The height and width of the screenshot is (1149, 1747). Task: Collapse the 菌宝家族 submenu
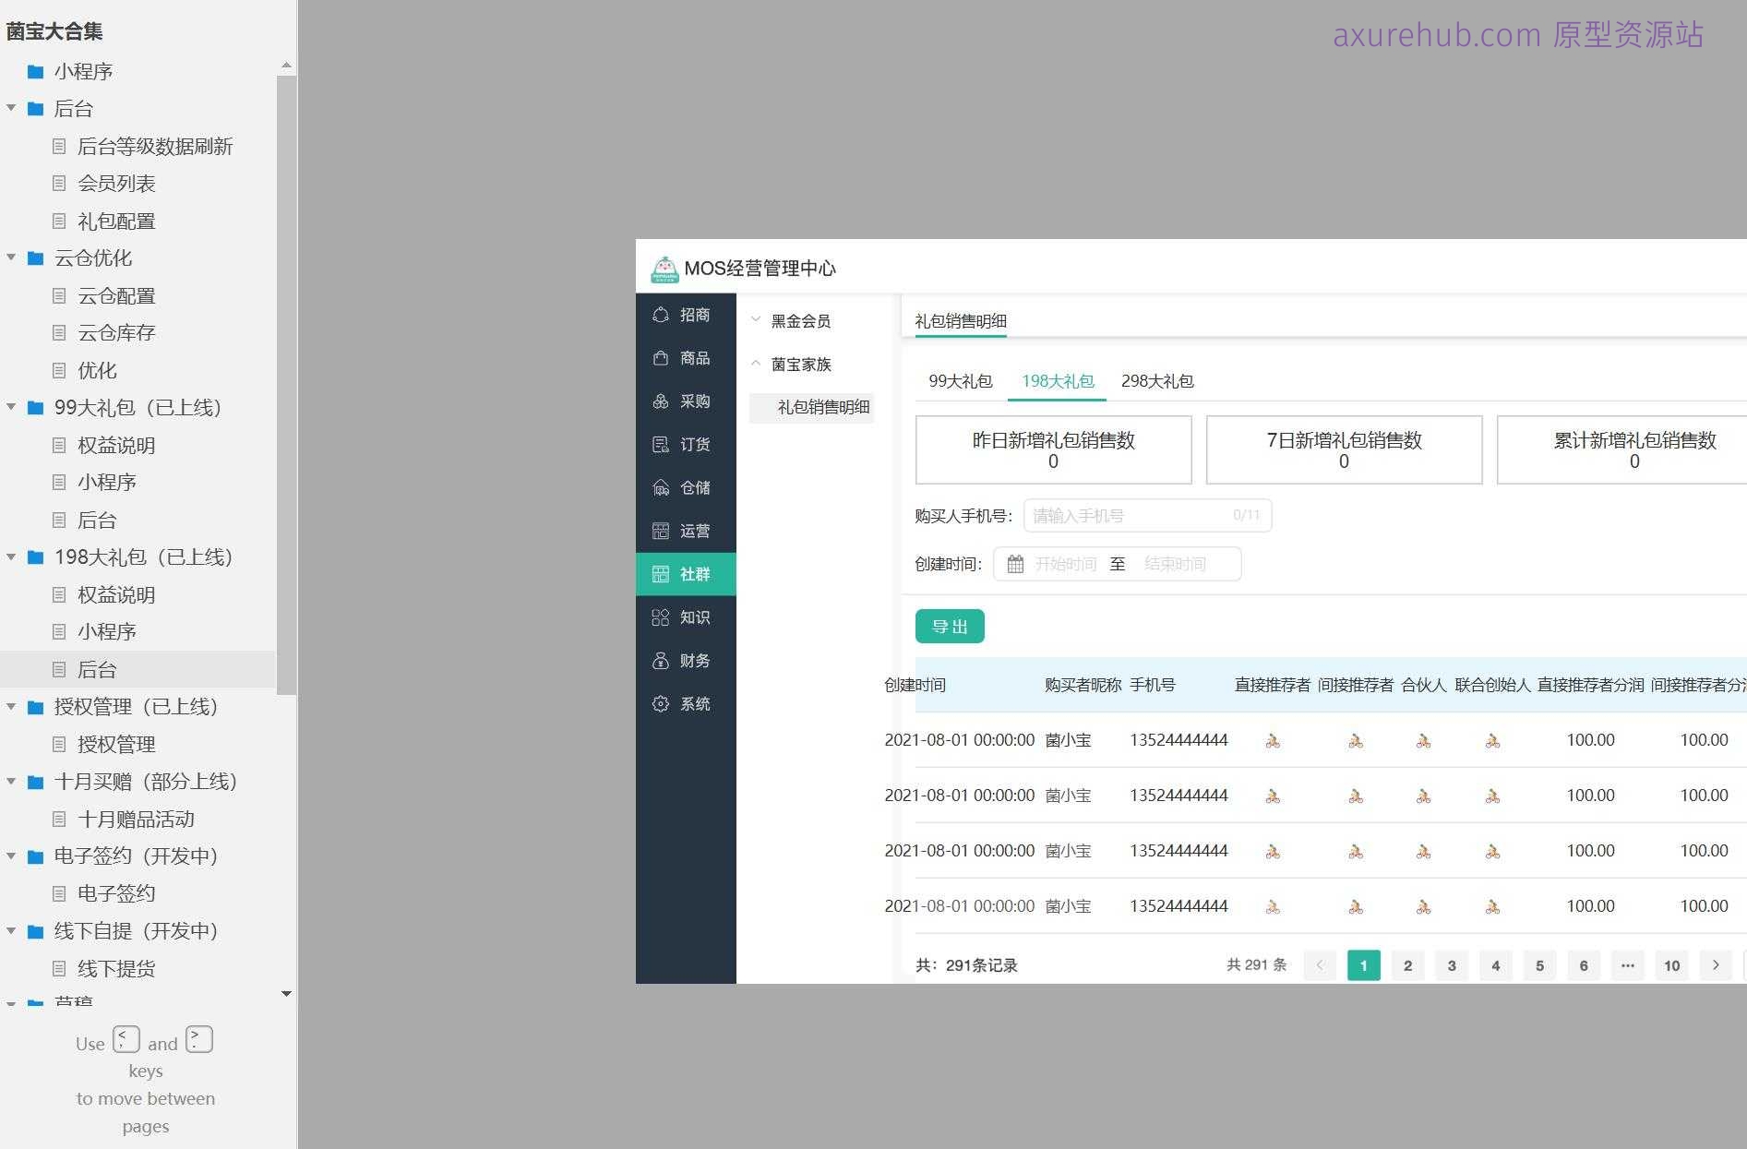pos(756,364)
